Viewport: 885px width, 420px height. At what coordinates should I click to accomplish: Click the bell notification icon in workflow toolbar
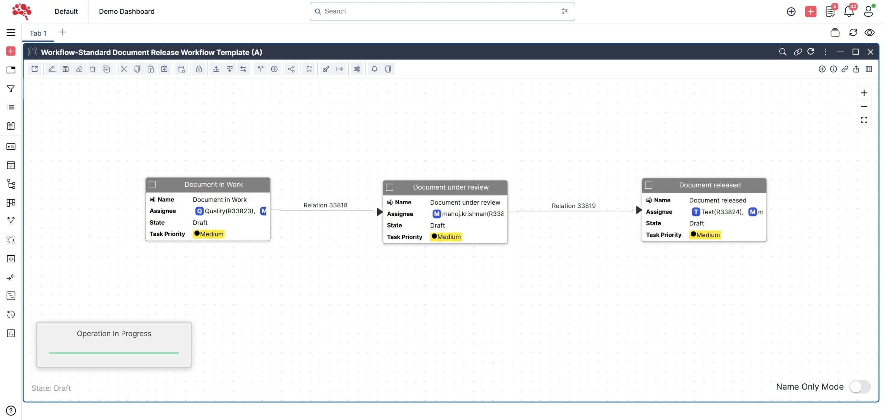374,69
